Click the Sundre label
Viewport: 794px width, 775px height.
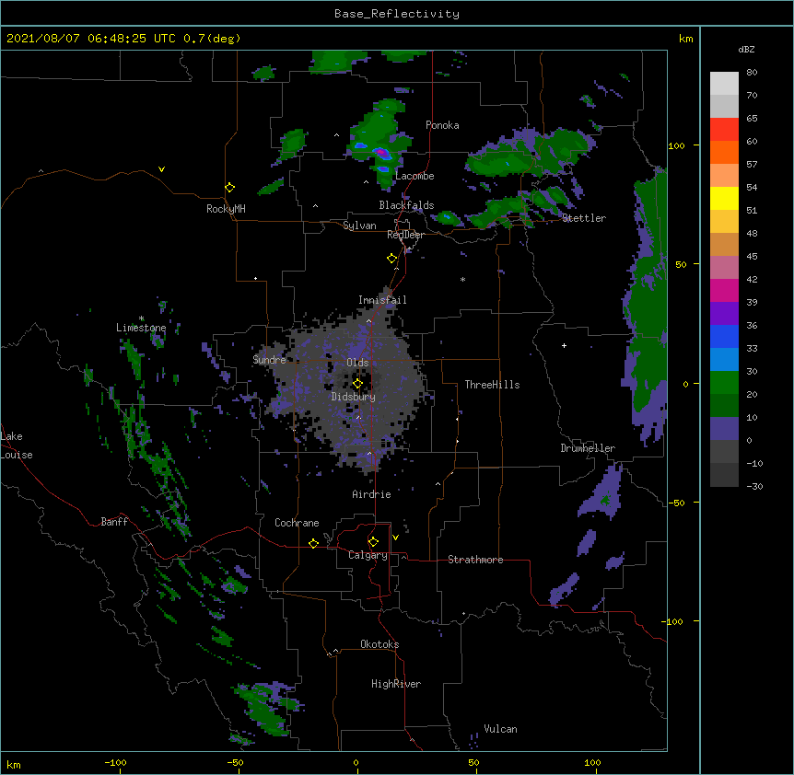click(269, 360)
